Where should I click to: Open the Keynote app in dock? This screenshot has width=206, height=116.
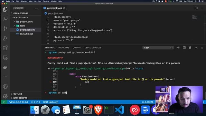[x=77, y=110]
